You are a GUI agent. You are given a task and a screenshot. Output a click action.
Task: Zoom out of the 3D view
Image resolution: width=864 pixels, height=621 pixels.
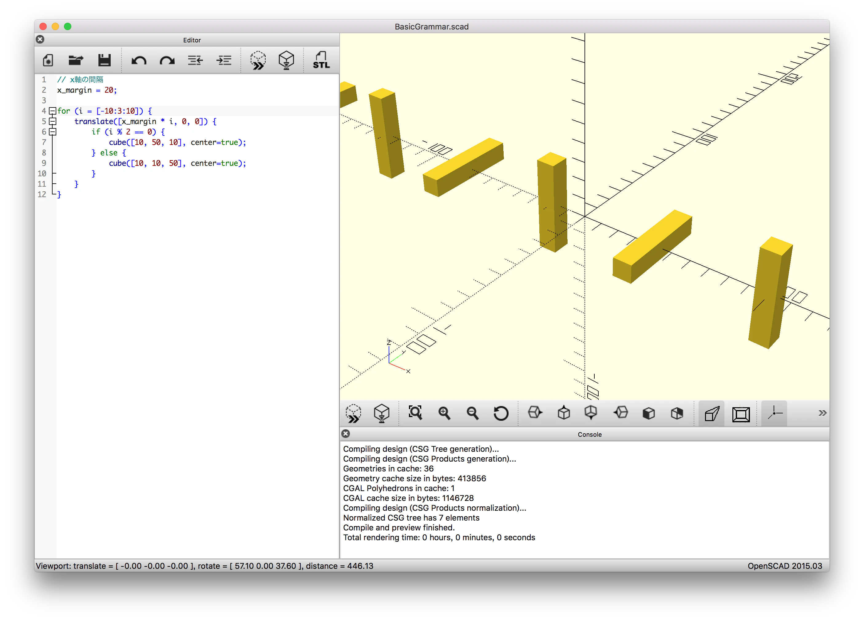pos(473,413)
